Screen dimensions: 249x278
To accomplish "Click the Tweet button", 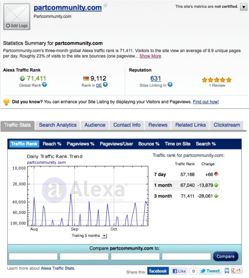I will (210, 271).
